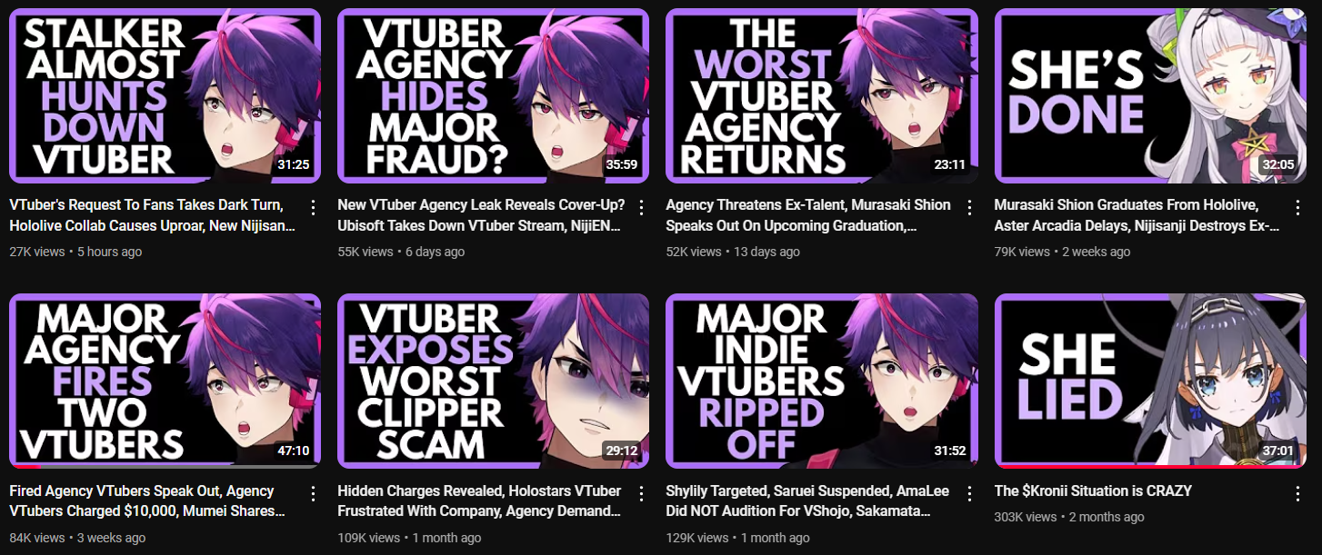Open options menu for "Hidden Charges Revealed" video
Screen dimensions: 1322x555
(x=642, y=494)
